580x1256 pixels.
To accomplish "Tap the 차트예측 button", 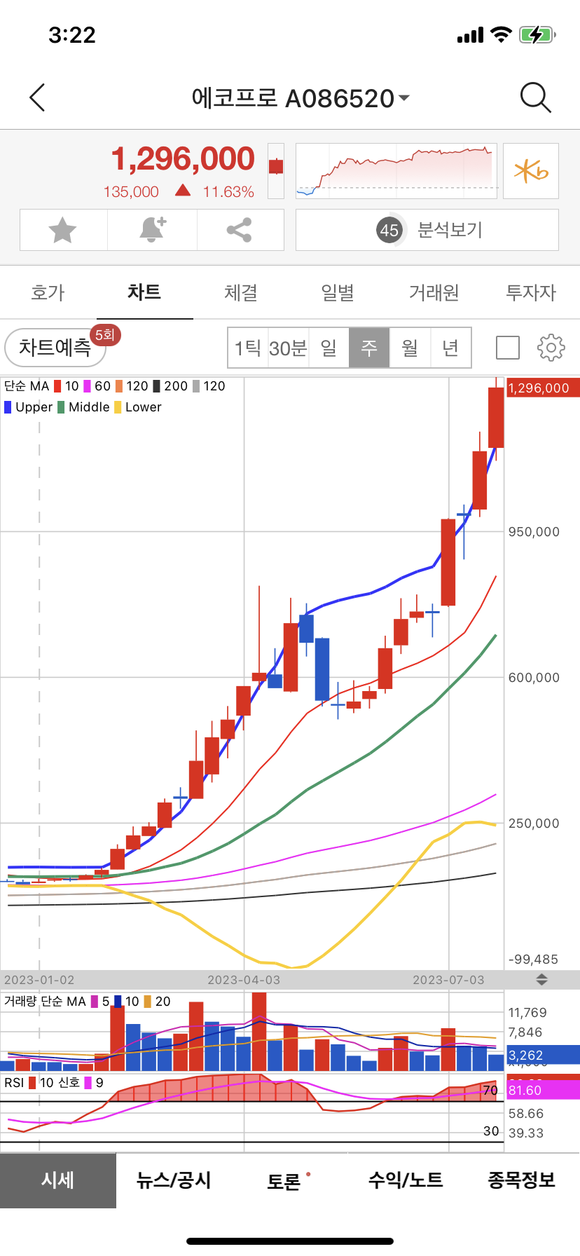I will point(55,348).
